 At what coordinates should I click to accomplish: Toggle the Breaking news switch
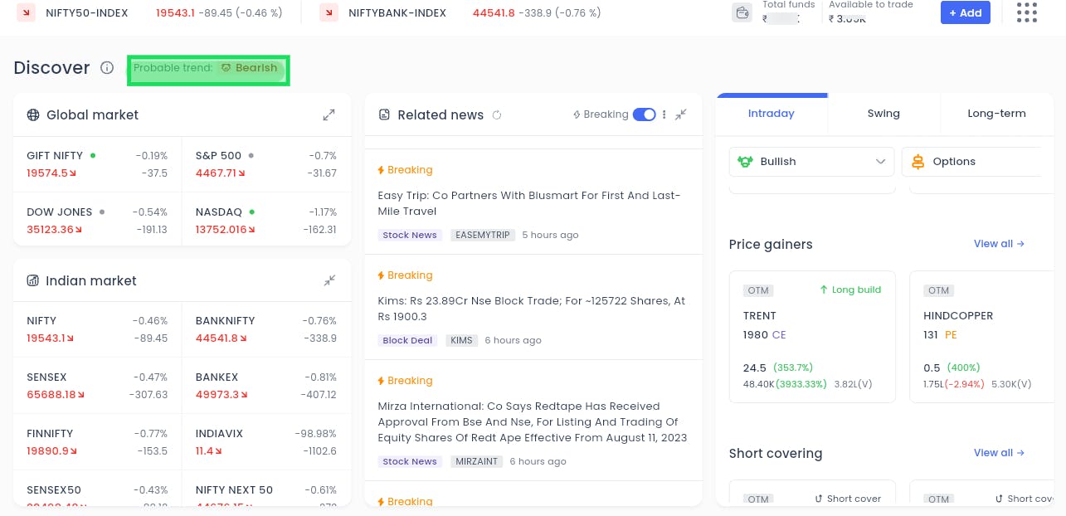click(x=644, y=114)
